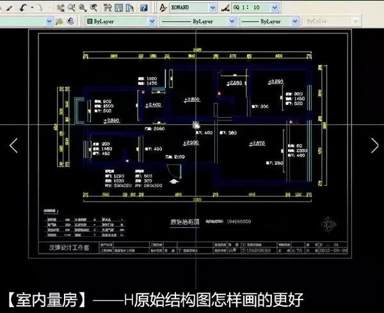Viewport: 384px width, 313px height.
Task: Open the layer list dropdown
Action: pyautogui.click(x=49, y=21)
